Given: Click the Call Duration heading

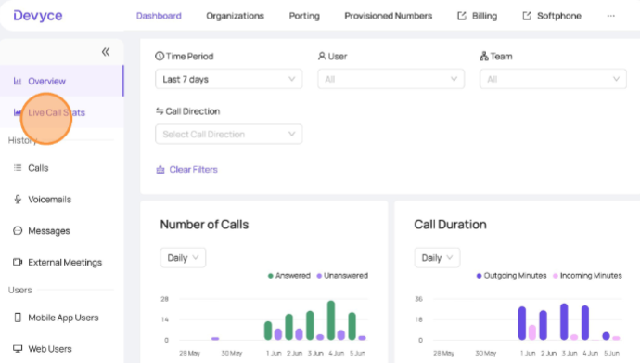Looking at the screenshot, I should 450,224.
